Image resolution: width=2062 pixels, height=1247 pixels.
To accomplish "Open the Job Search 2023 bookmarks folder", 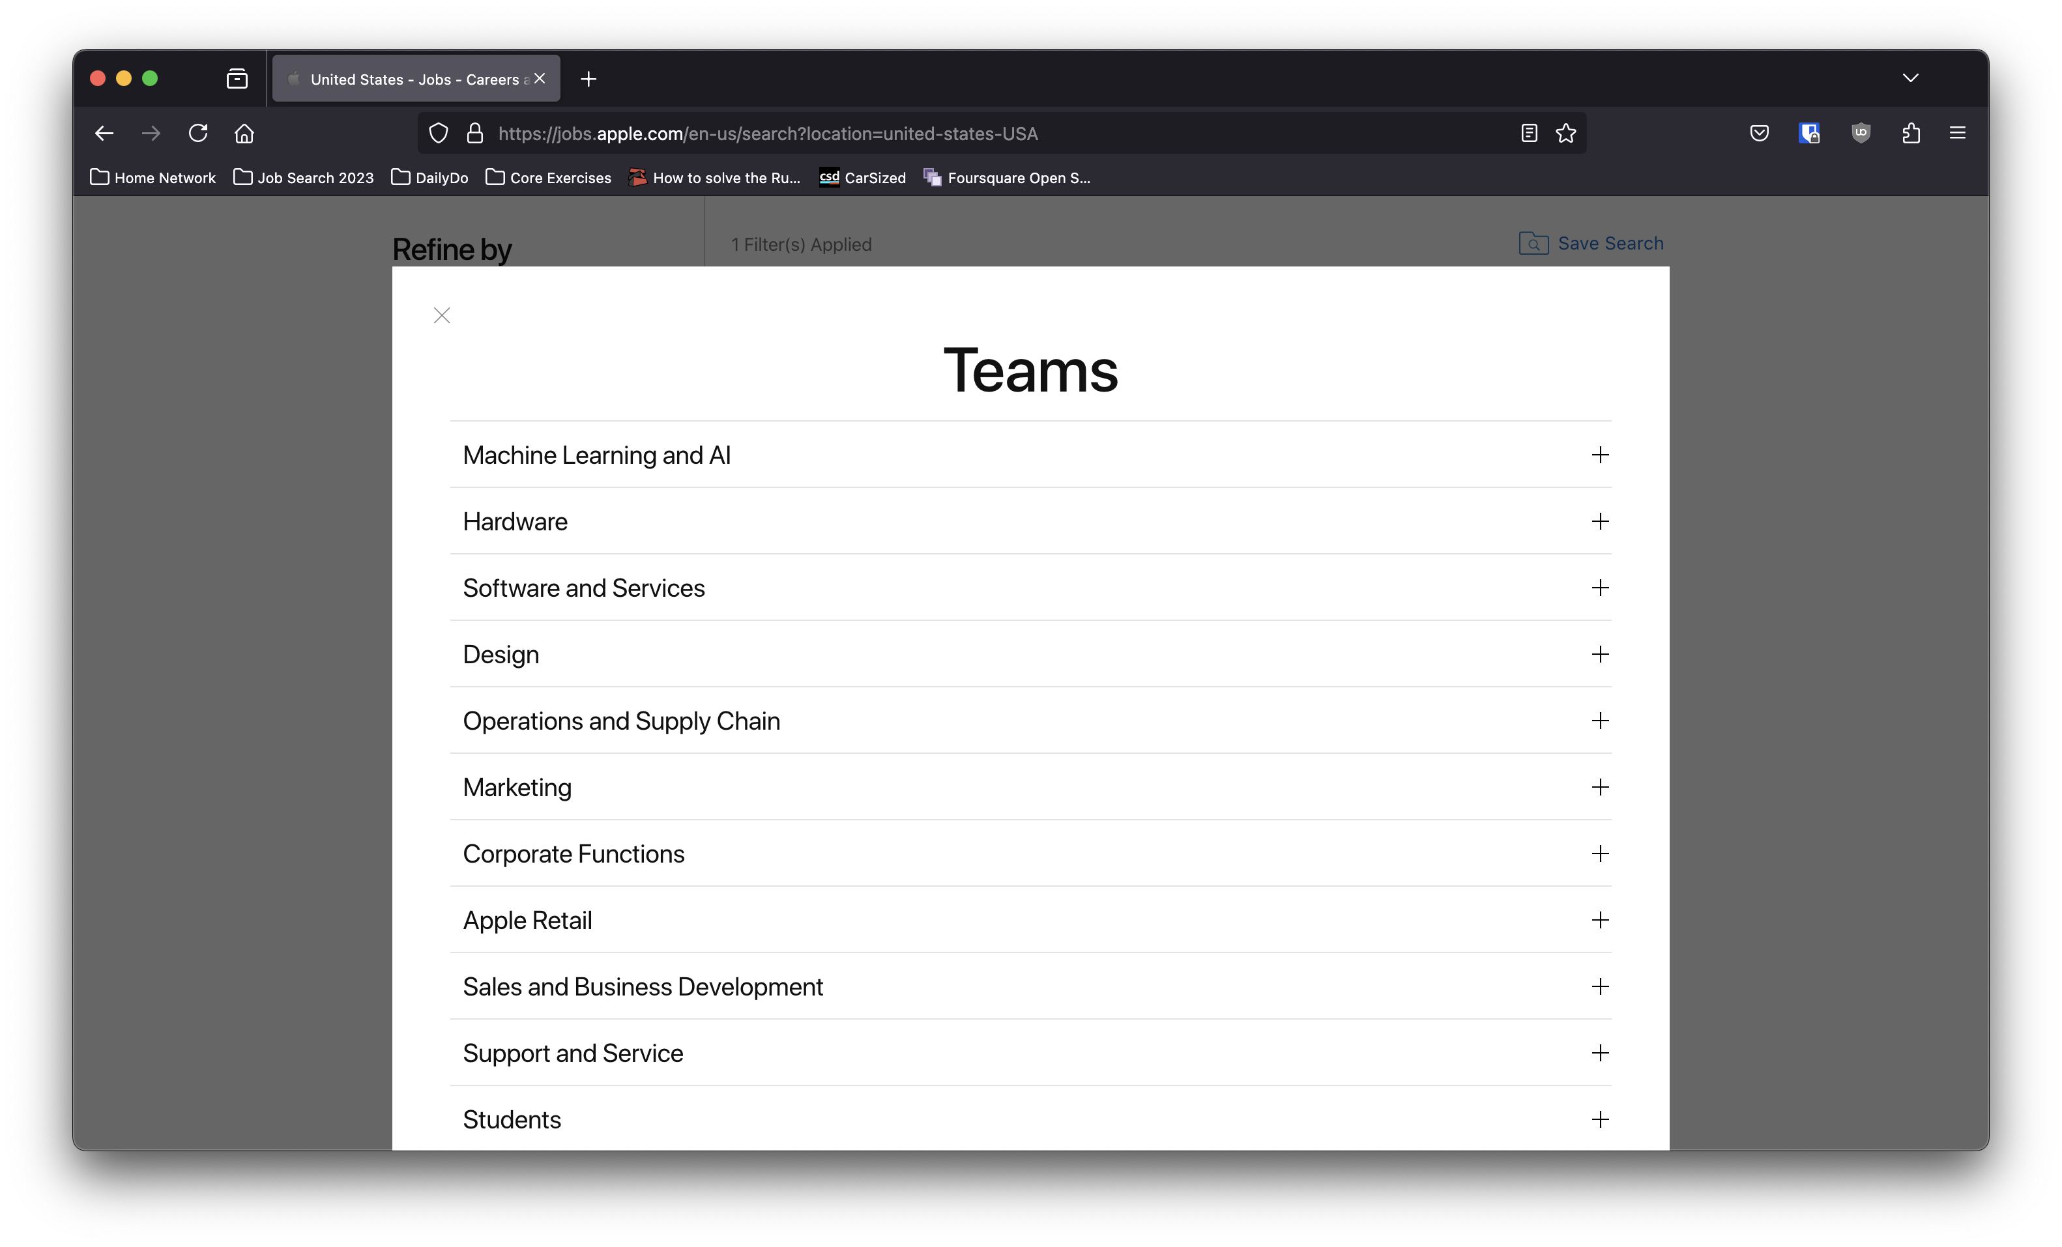I will [304, 177].
